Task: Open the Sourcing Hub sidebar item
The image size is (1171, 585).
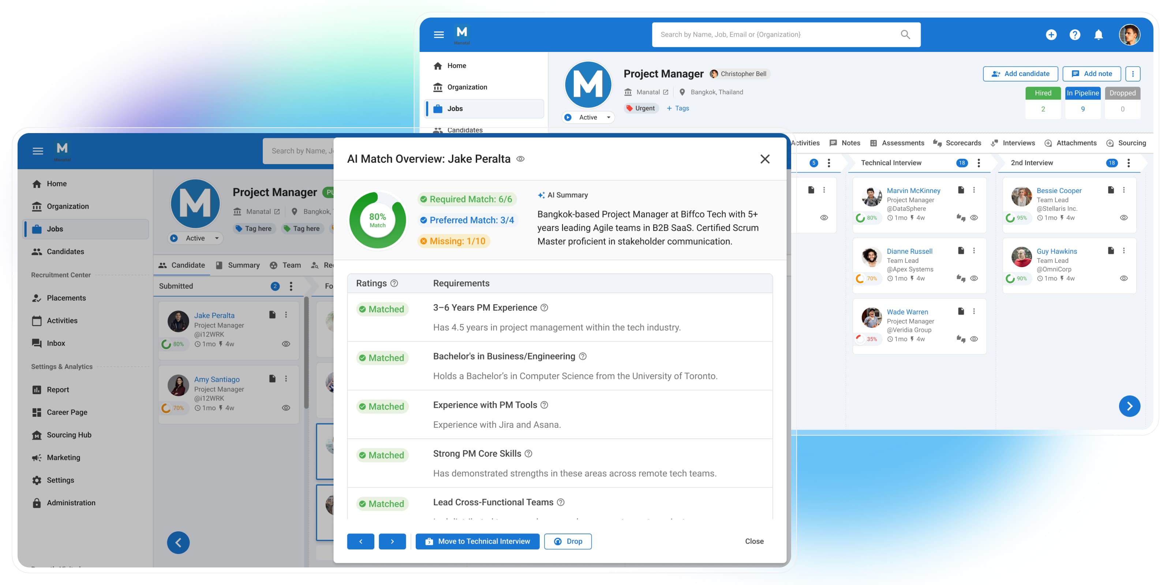Action: (69, 435)
